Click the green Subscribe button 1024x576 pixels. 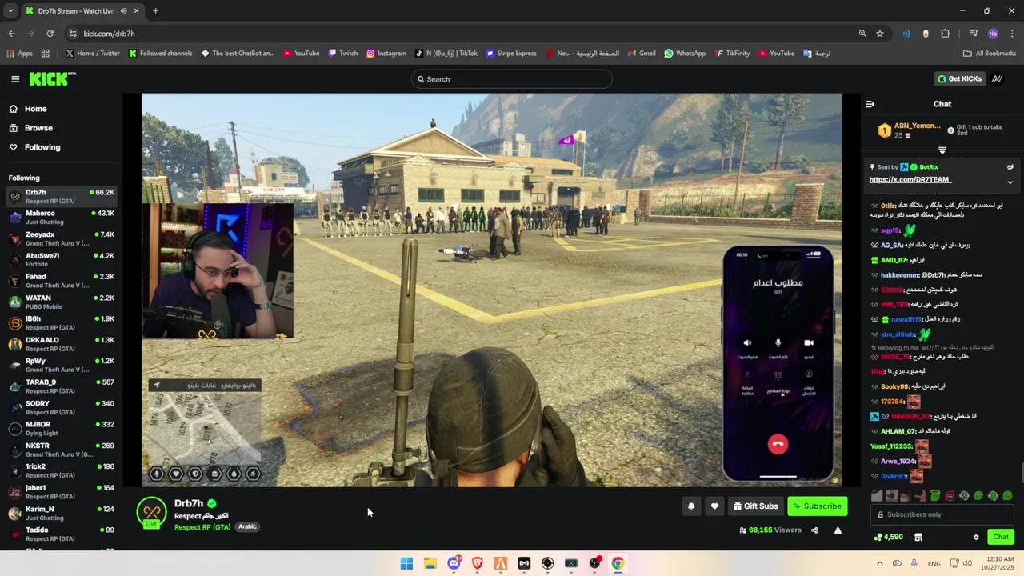tap(817, 506)
